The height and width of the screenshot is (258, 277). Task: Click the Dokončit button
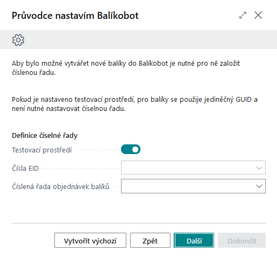click(242, 240)
